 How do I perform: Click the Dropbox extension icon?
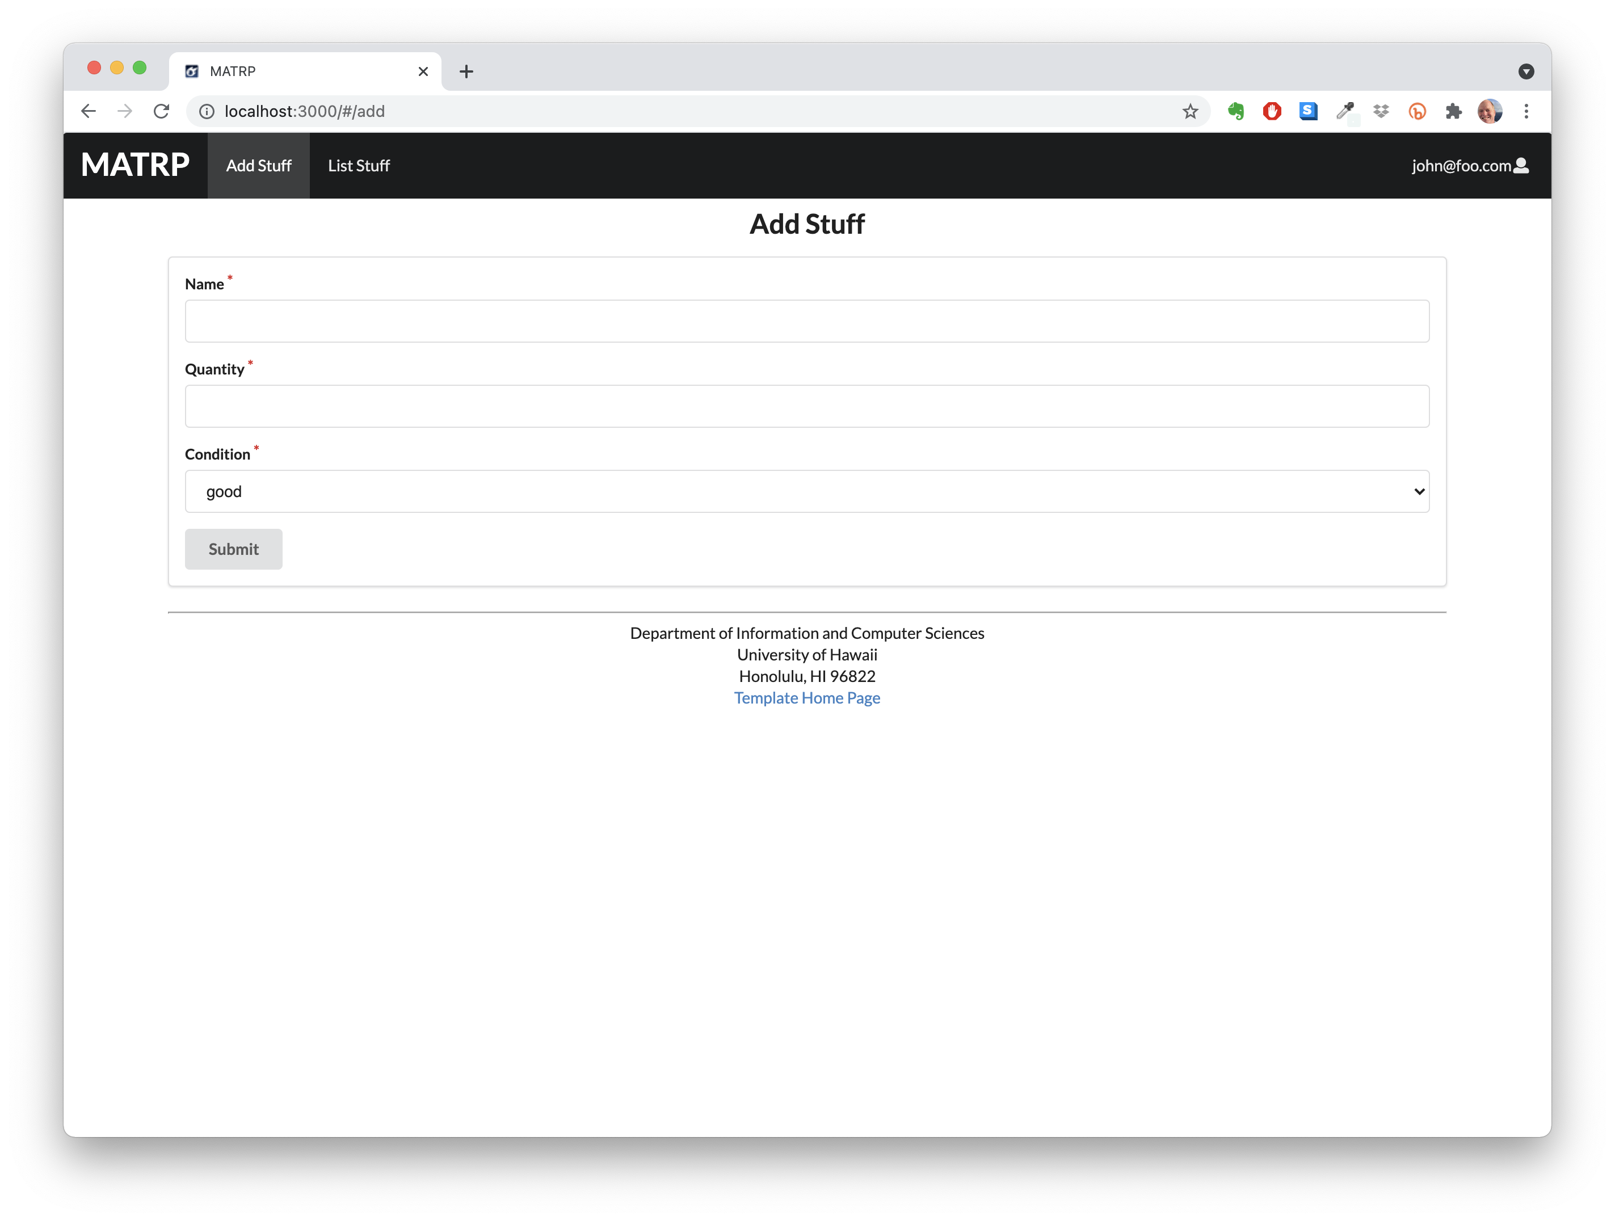tap(1381, 111)
